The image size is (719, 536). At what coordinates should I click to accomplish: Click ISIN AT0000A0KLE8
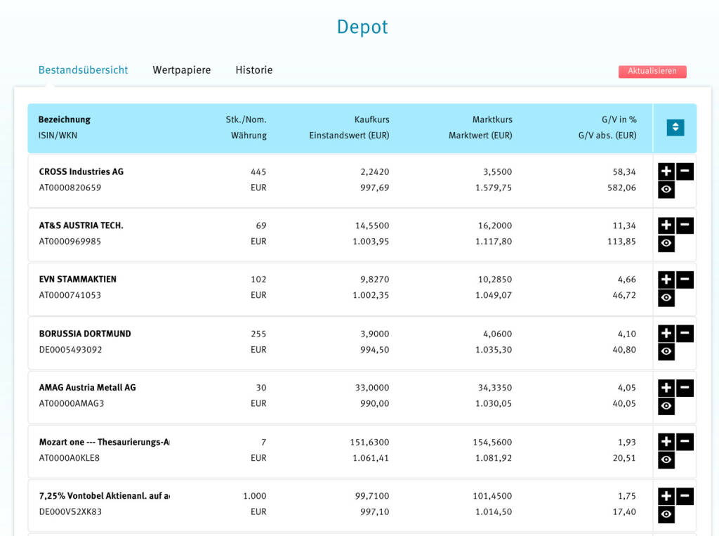tap(70, 457)
